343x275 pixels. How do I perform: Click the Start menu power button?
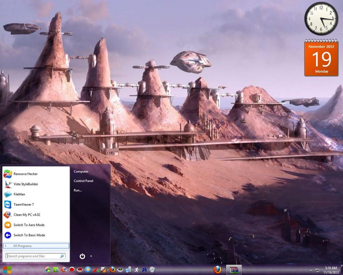pyautogui.click(x=82, y=256)
